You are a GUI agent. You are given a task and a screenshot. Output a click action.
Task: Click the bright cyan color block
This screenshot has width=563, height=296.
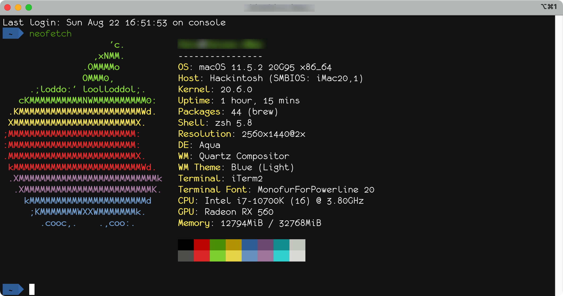281,256
